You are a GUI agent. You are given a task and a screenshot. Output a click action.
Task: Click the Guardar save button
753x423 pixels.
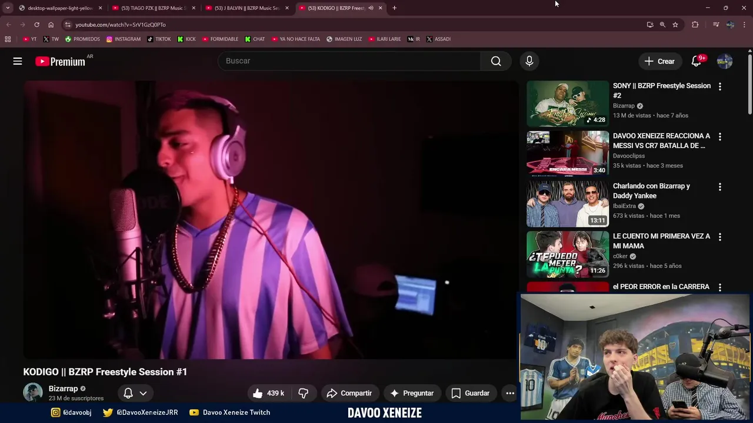470,393
